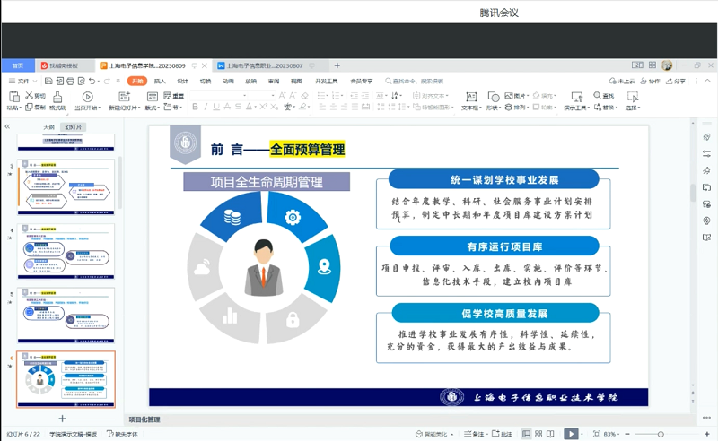Toggle Bold text formatting
The width and height of the screenshot is (718, 441).
[x=195, y=108]
